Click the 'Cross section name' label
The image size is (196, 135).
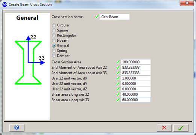click(67, 17)
